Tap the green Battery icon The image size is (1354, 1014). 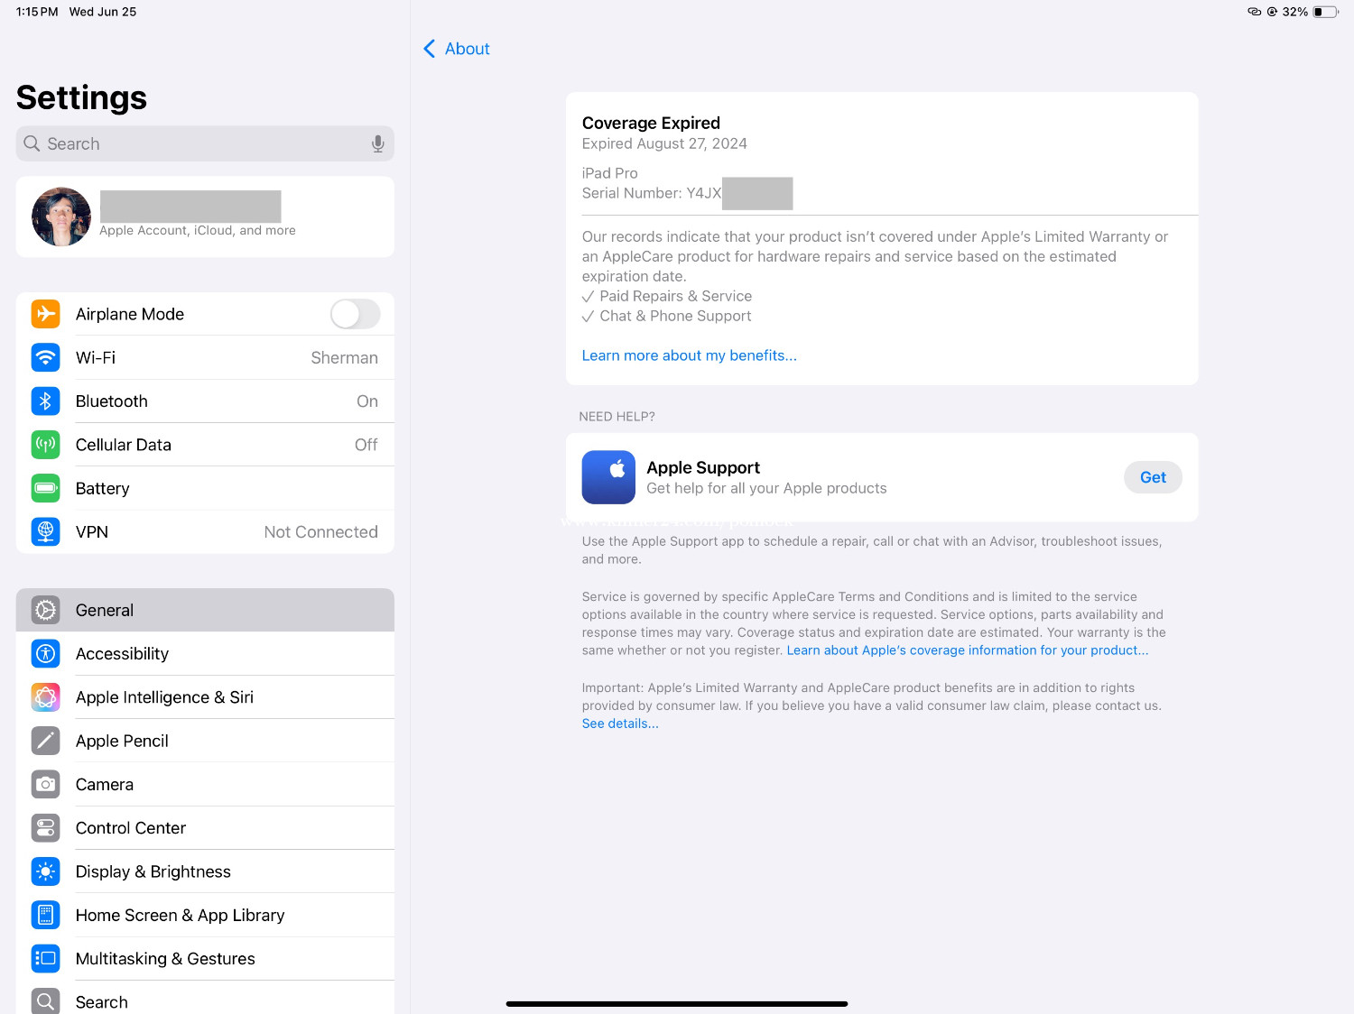tap(45, 488)
